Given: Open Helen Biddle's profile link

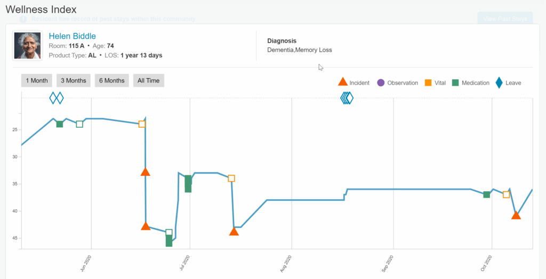Looking at the screenshot, I should pos(72,36).
